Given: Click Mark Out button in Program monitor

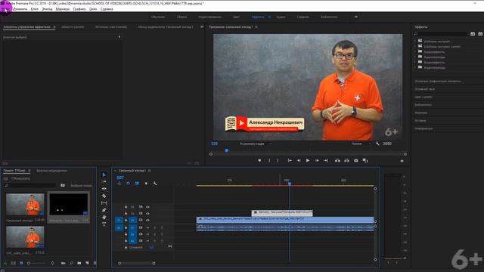Looking at the screenshot, I should click(278, 160).
